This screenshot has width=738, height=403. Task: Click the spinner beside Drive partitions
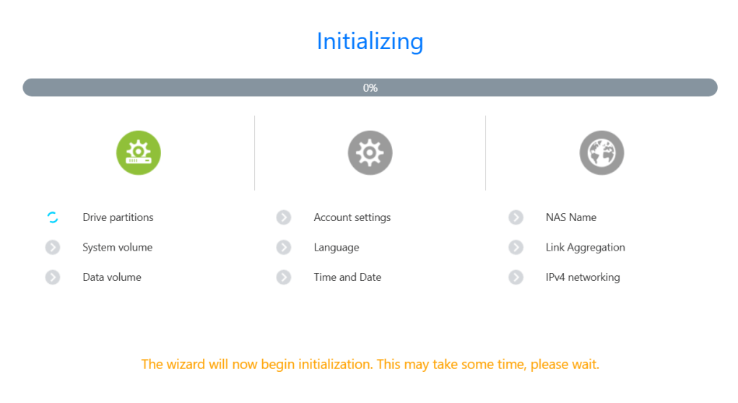tap(53, 217)
